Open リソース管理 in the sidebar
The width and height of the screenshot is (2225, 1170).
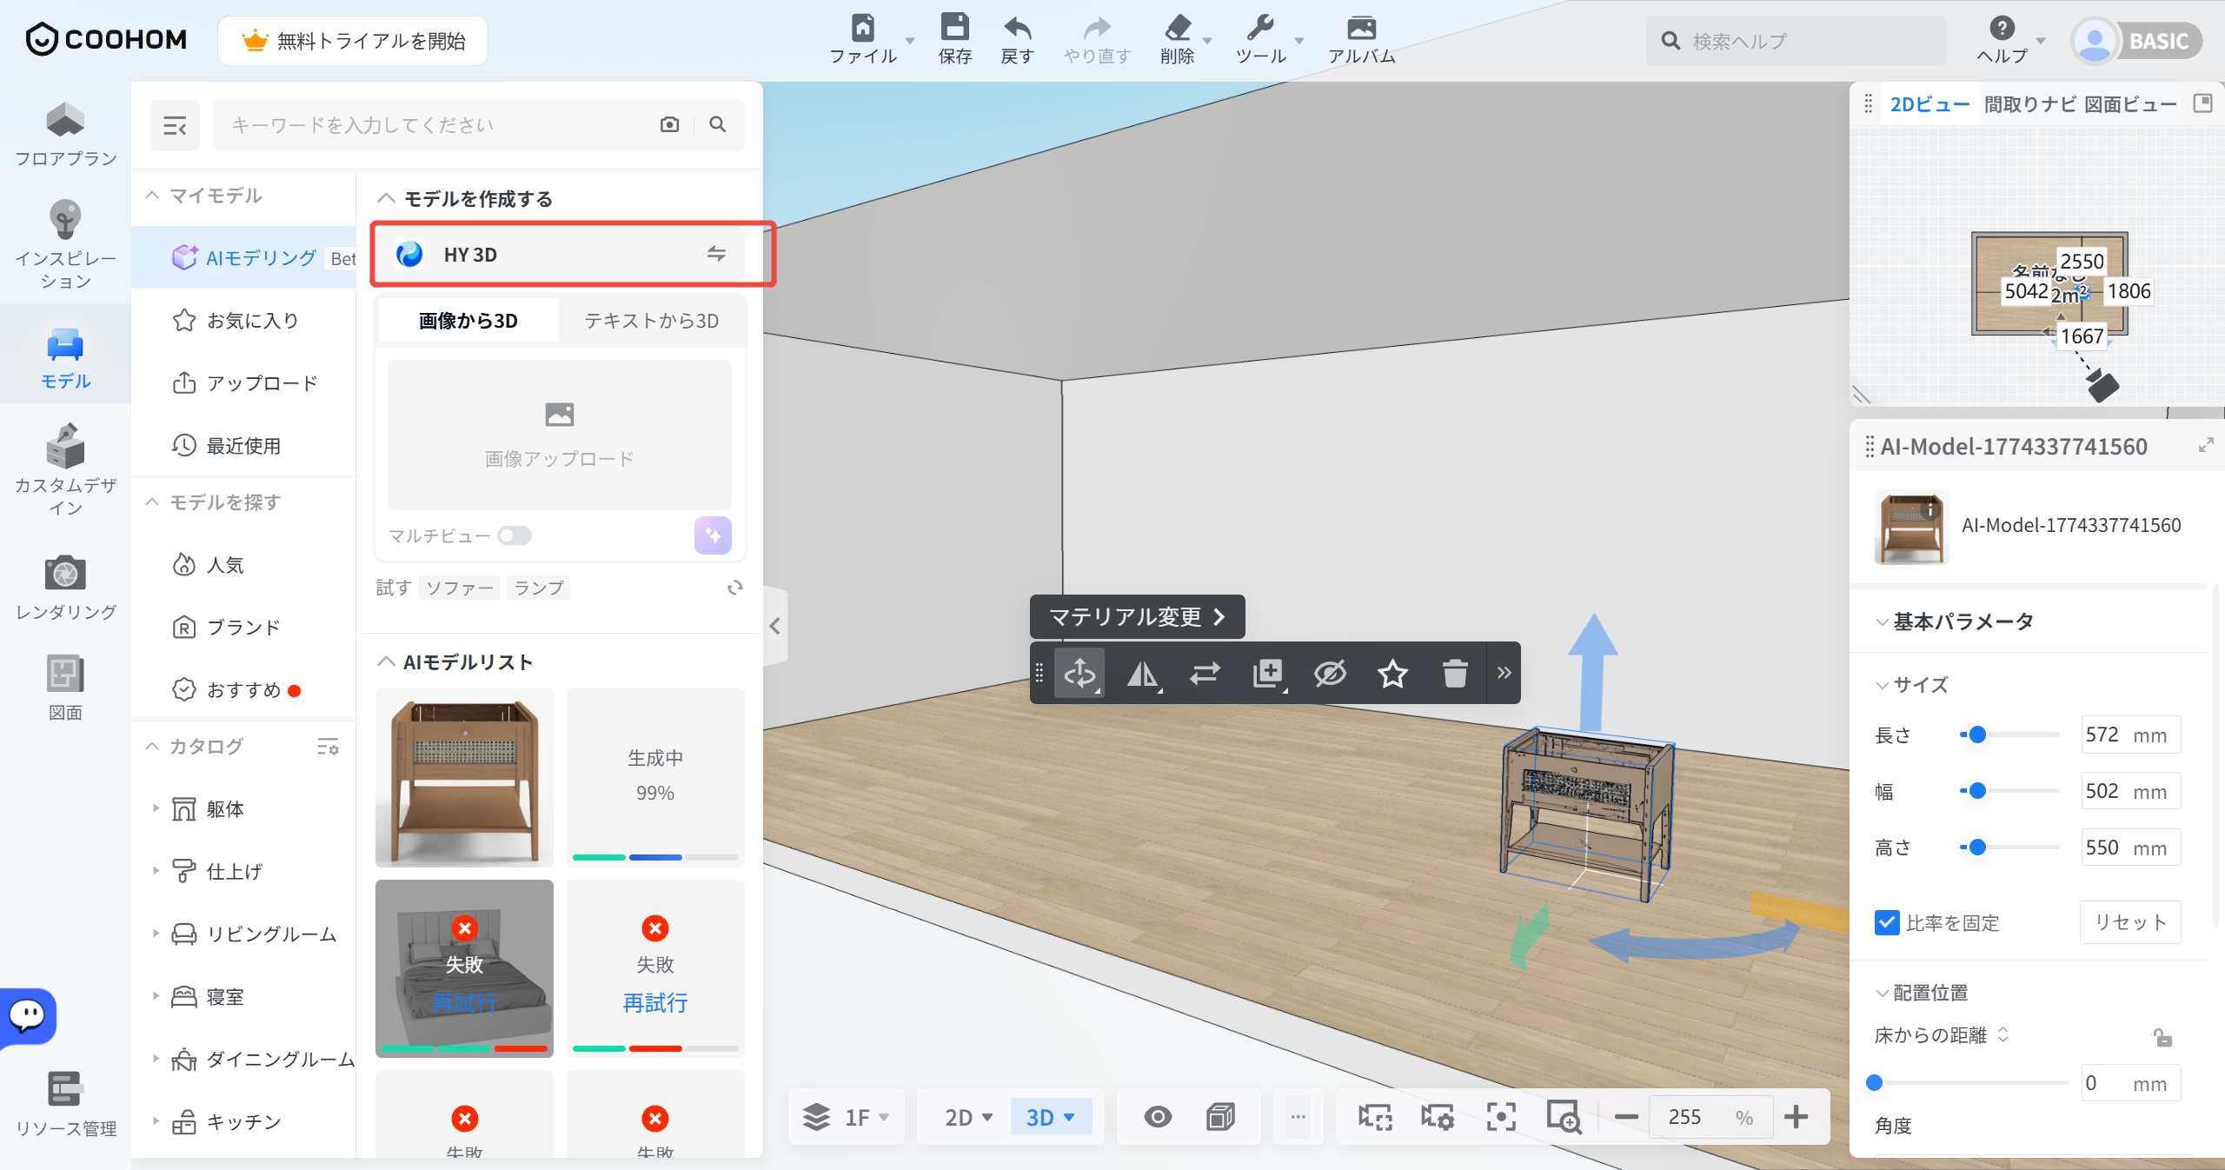65,1104
